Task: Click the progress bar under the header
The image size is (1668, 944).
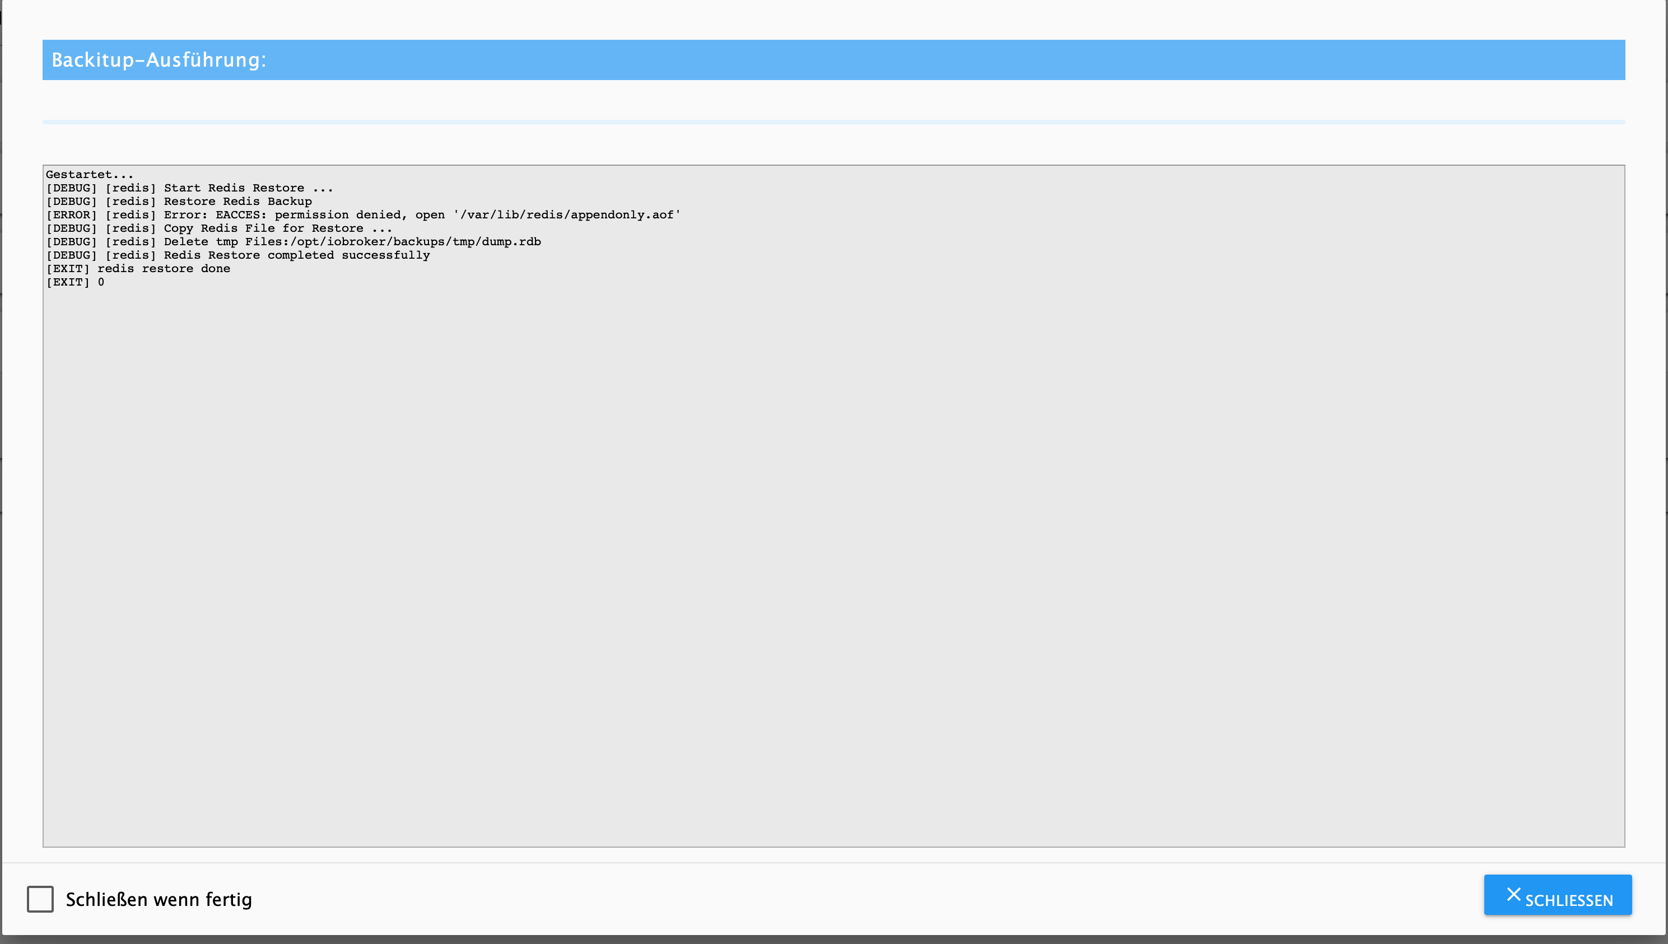Action: click(833, 122)
